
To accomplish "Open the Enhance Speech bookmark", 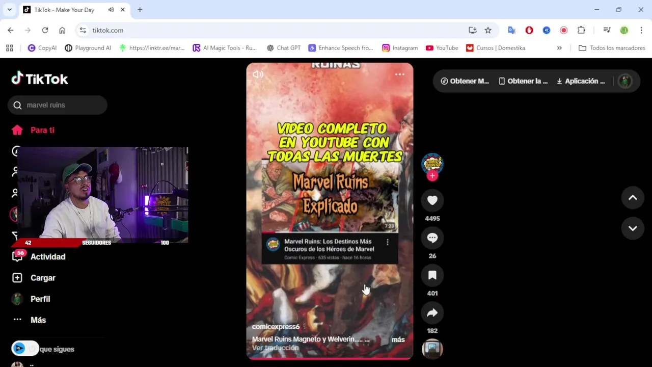I will pyautogui.click(x=341, y=48).
